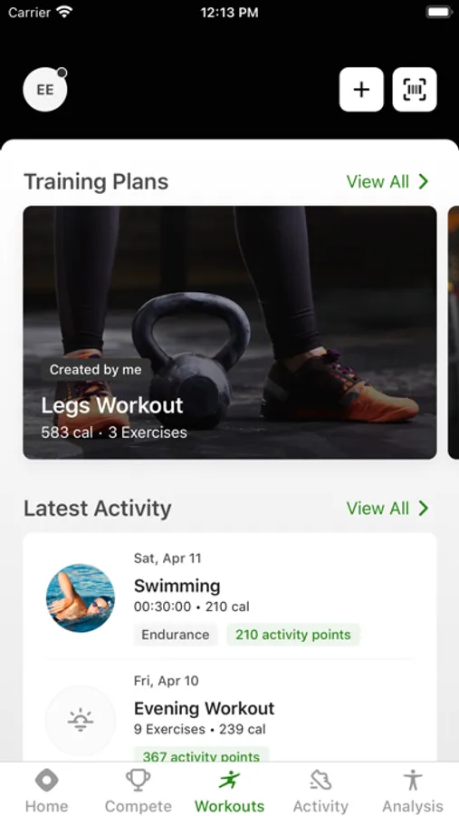Open the barcode scanner icon

(415, 90)
